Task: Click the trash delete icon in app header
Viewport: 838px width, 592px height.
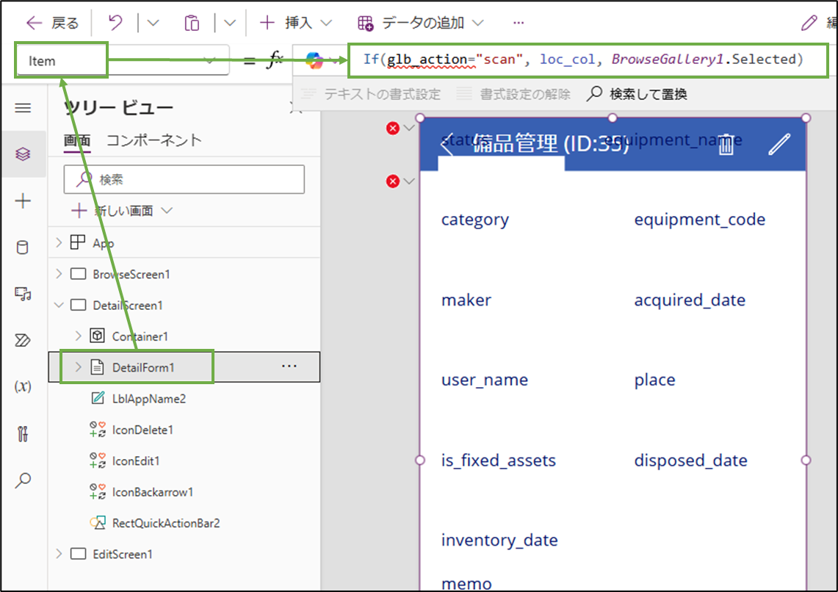Action: tap(726, 144)
